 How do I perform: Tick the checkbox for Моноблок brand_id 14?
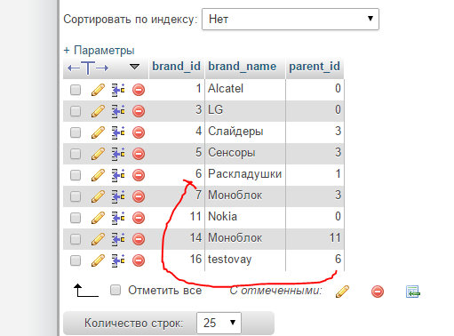(76, 239)
